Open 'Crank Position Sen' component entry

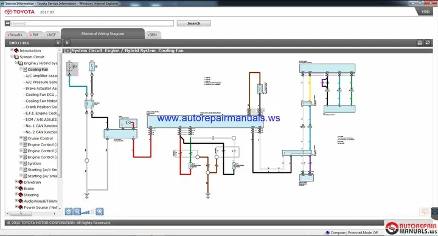(x=41, y=107)
